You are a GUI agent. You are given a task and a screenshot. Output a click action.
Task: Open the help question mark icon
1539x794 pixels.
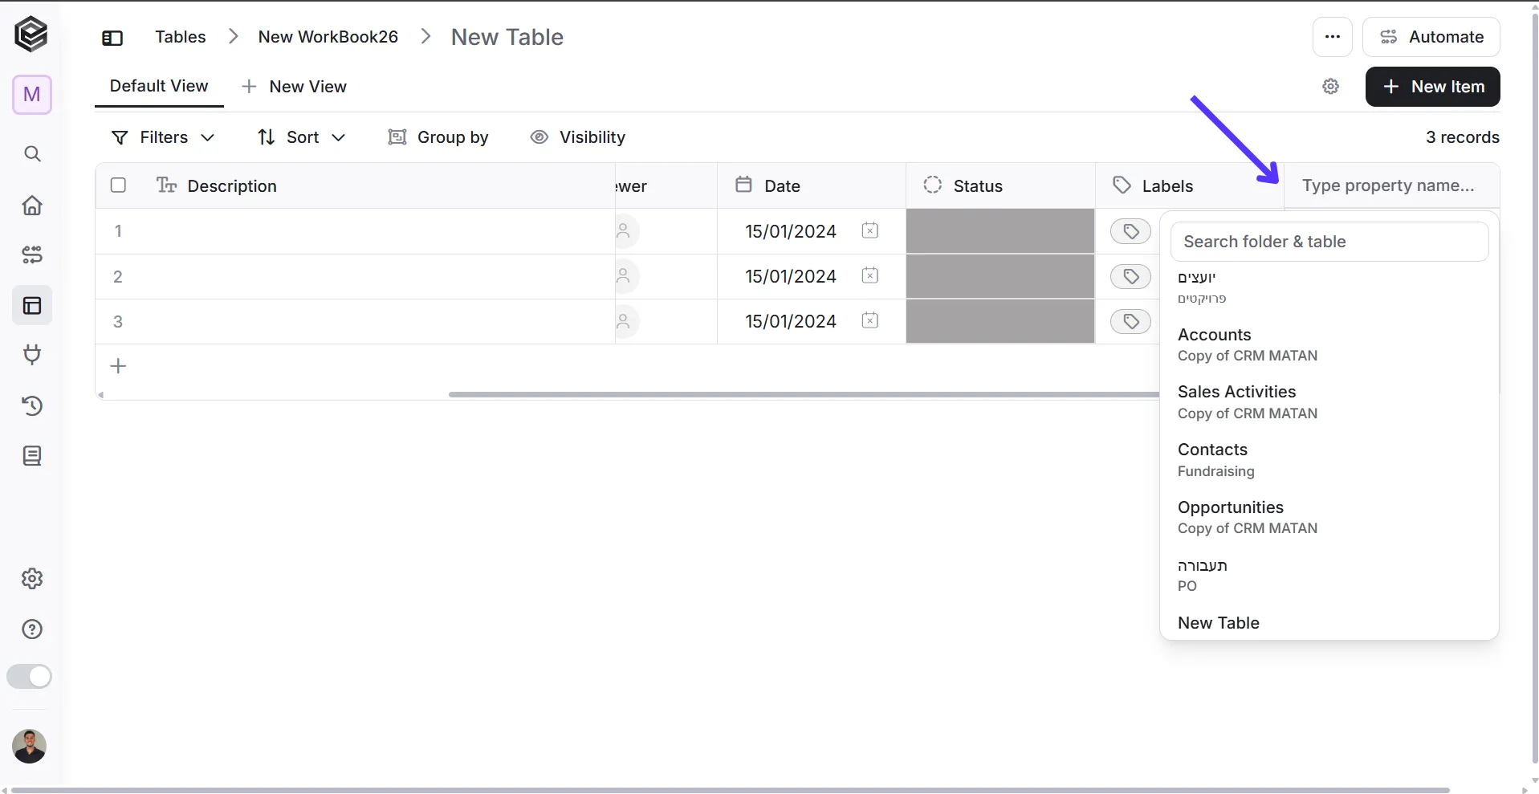[32, 629]
